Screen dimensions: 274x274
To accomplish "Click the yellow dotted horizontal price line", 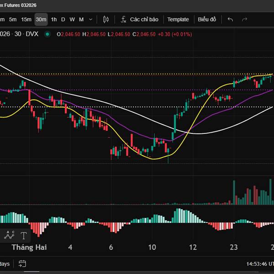I will pos(137,74).
